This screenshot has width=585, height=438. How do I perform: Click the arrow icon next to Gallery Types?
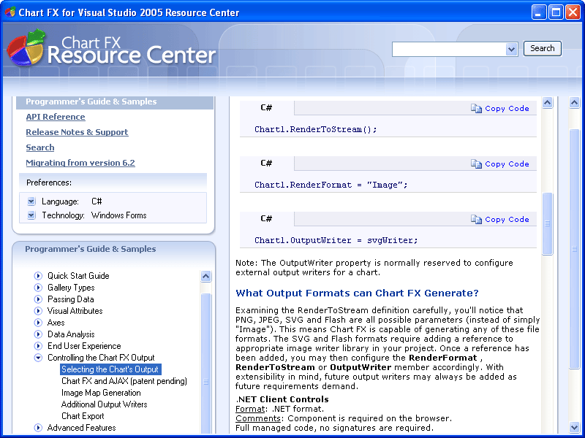pos(38,288)
